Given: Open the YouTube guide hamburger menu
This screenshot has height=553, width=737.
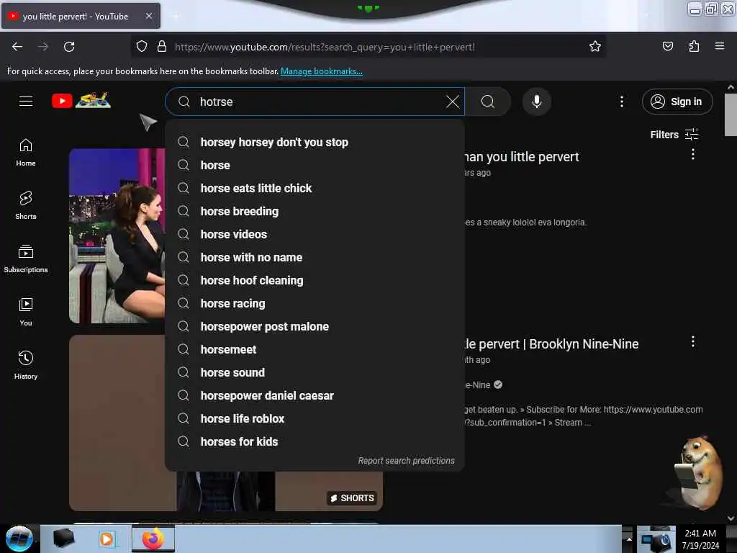Looking at the screenshot, I should tap(26, 101).
